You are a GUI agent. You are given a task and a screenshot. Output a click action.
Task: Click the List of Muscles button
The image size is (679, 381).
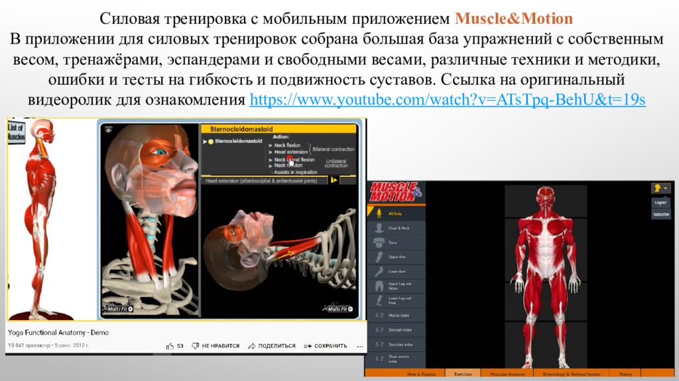pyautogui.click(x=16, y=132)
